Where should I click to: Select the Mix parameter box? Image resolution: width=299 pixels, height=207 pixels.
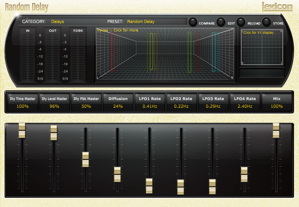tap(277, 102)
